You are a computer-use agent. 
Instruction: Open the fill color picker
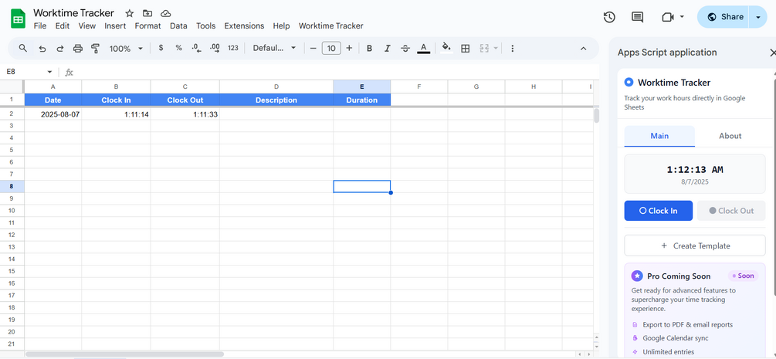tap(446, 48)
